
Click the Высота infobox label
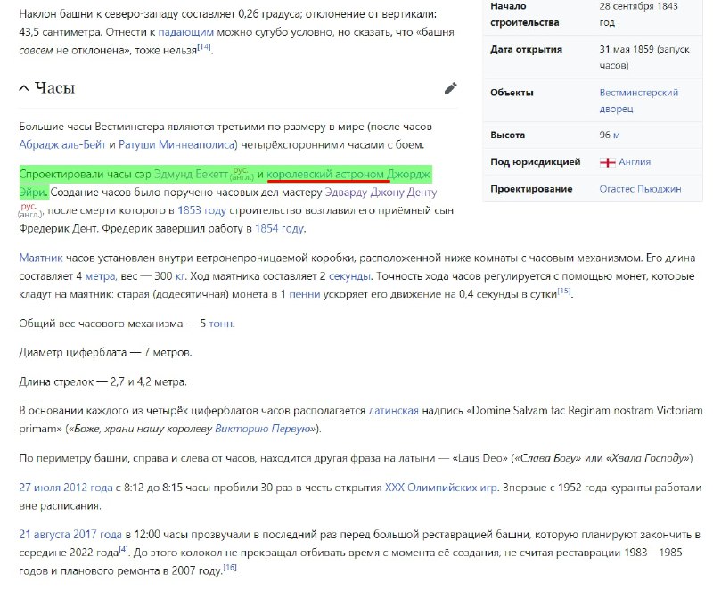coord(507,135)
